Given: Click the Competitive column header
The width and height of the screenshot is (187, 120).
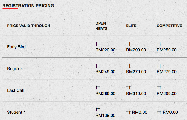Looking at the screenshot, I should pos(169,26).
